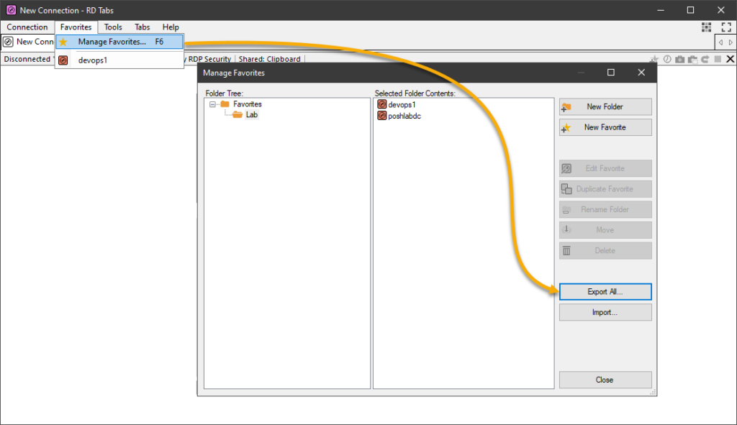The width and height of the screenshot is (737, 425).
Task: Click the paste clipboard icon on connection toolbar
Action: pyautogui.click(x=692, y=59)
